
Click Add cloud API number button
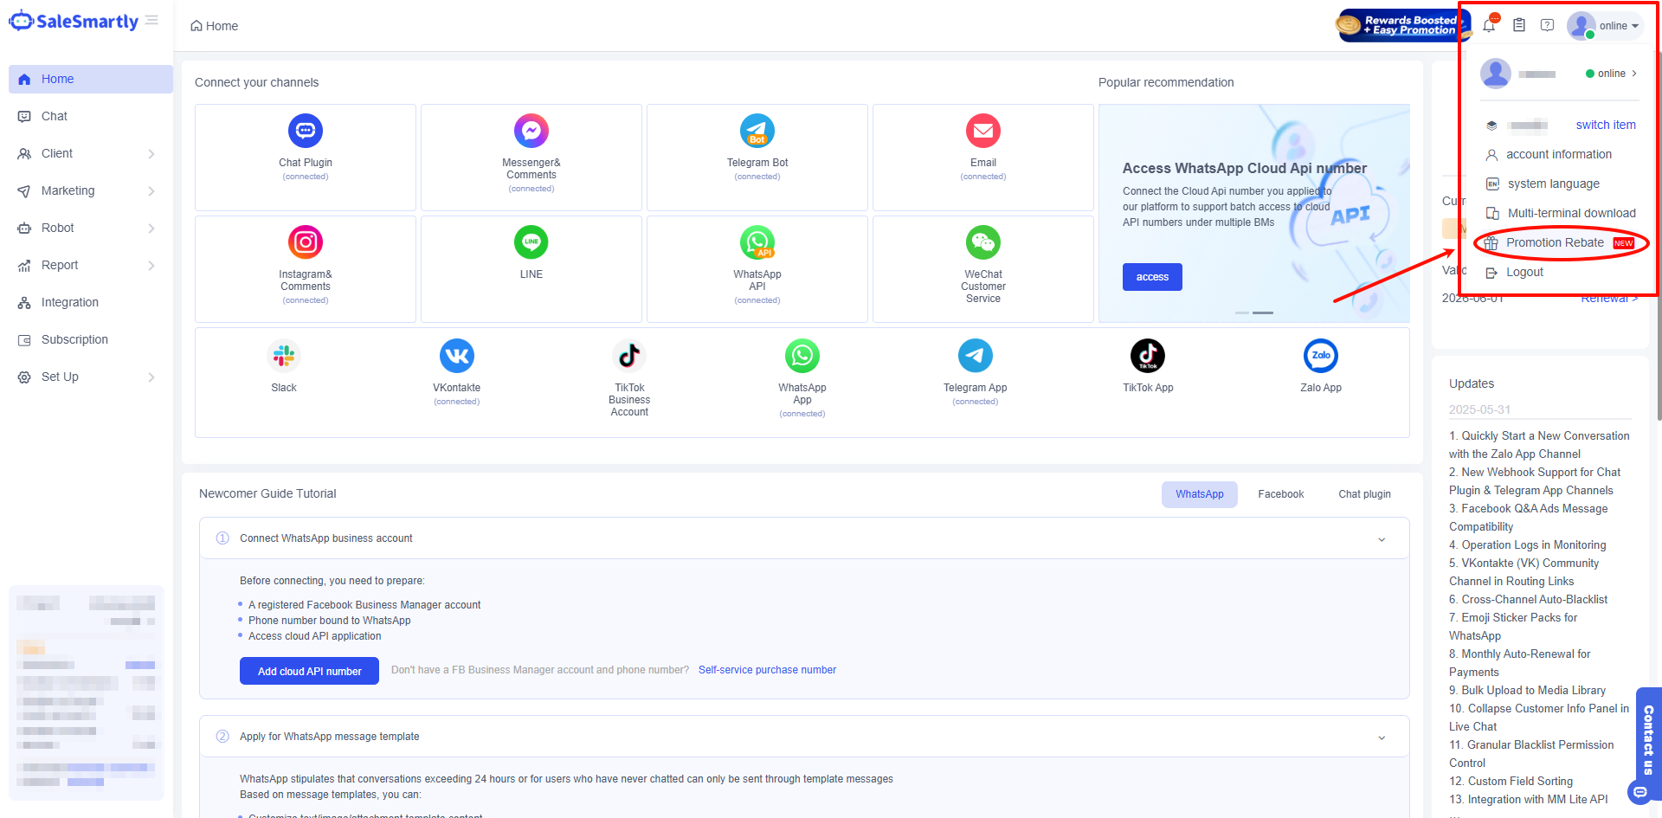(x=309, y=671)
